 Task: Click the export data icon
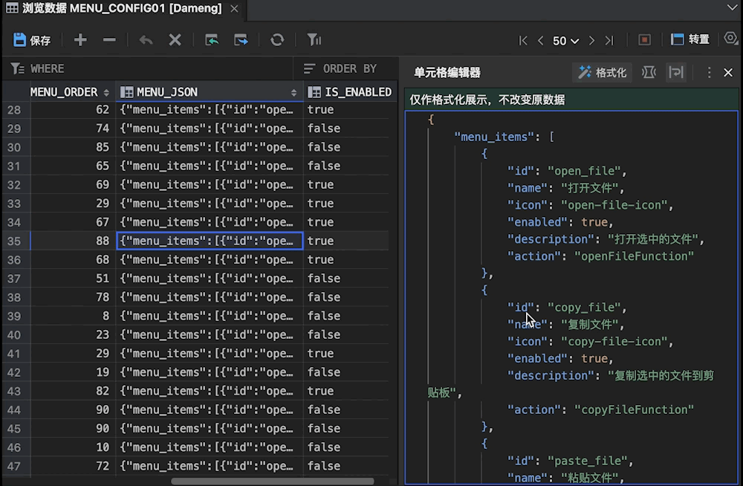tap(241, 40)
